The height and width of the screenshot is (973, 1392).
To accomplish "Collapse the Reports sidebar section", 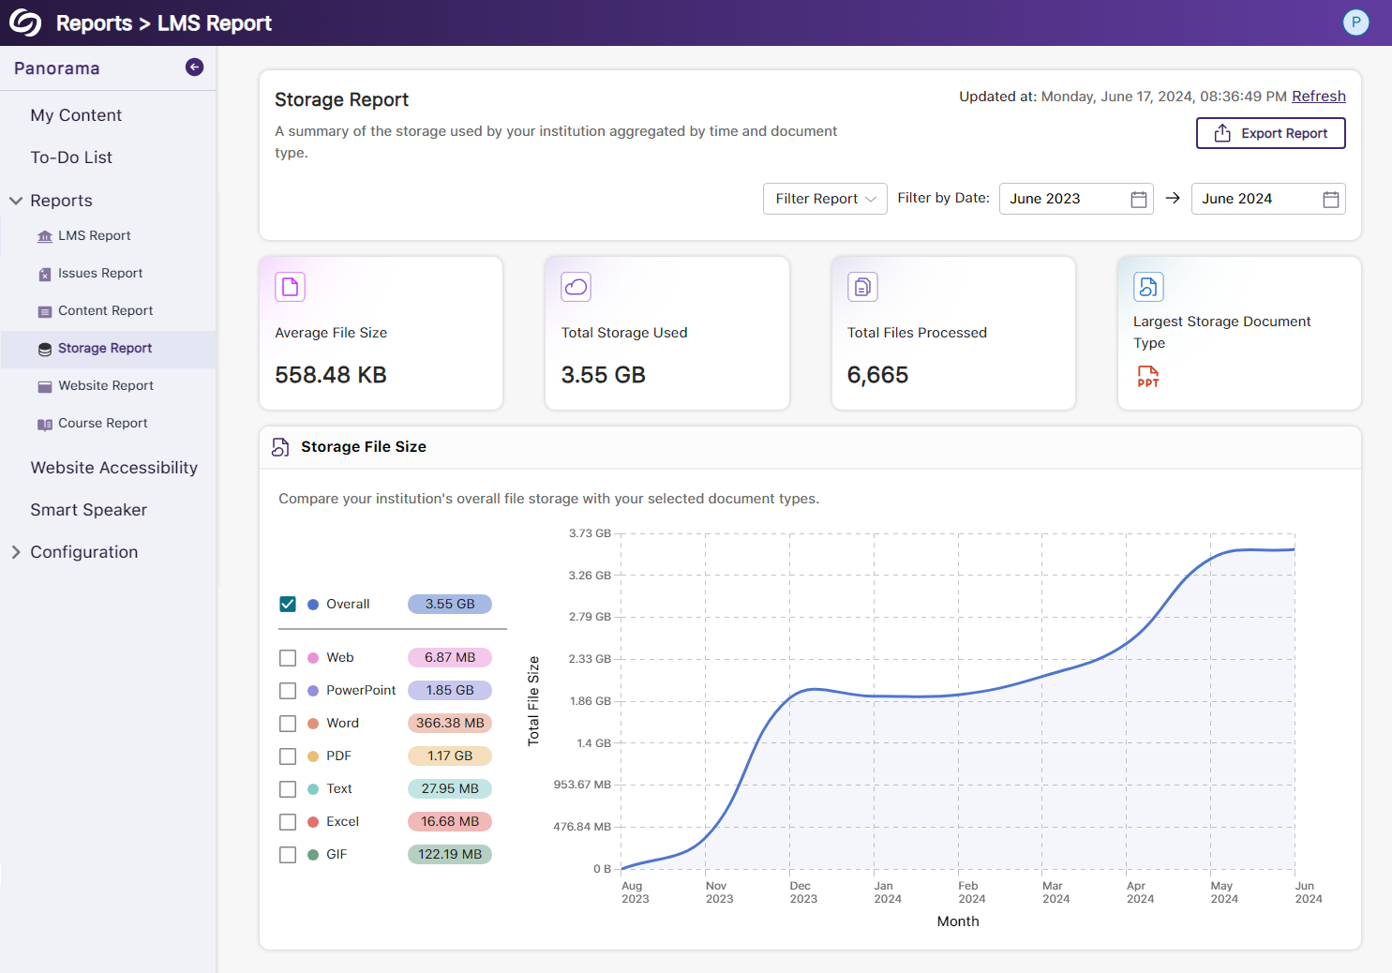I will [x=16, y=201].
